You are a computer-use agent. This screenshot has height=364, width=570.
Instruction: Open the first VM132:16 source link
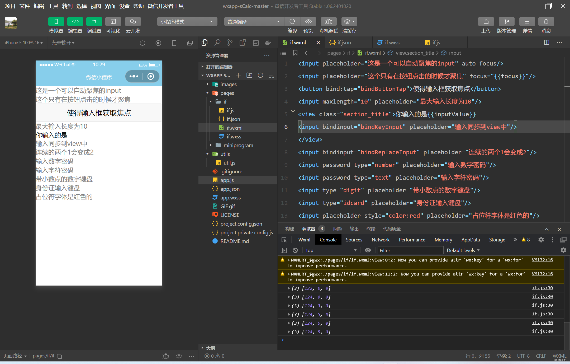tap(542, 260)
